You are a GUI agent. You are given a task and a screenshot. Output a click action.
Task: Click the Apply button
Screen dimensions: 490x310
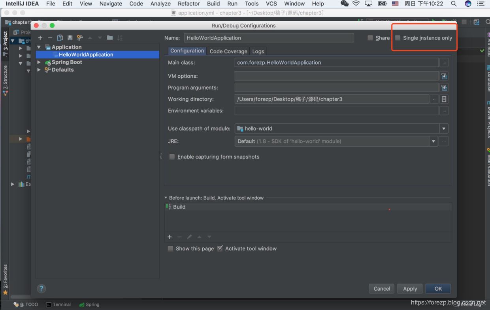coord(410,289)
